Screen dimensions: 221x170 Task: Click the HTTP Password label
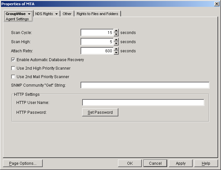[31, 112]
